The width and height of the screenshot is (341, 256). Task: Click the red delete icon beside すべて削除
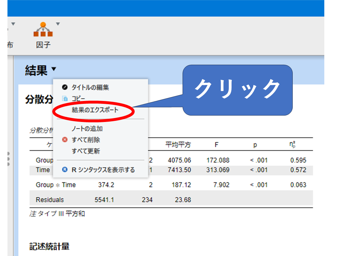point(64,140)
